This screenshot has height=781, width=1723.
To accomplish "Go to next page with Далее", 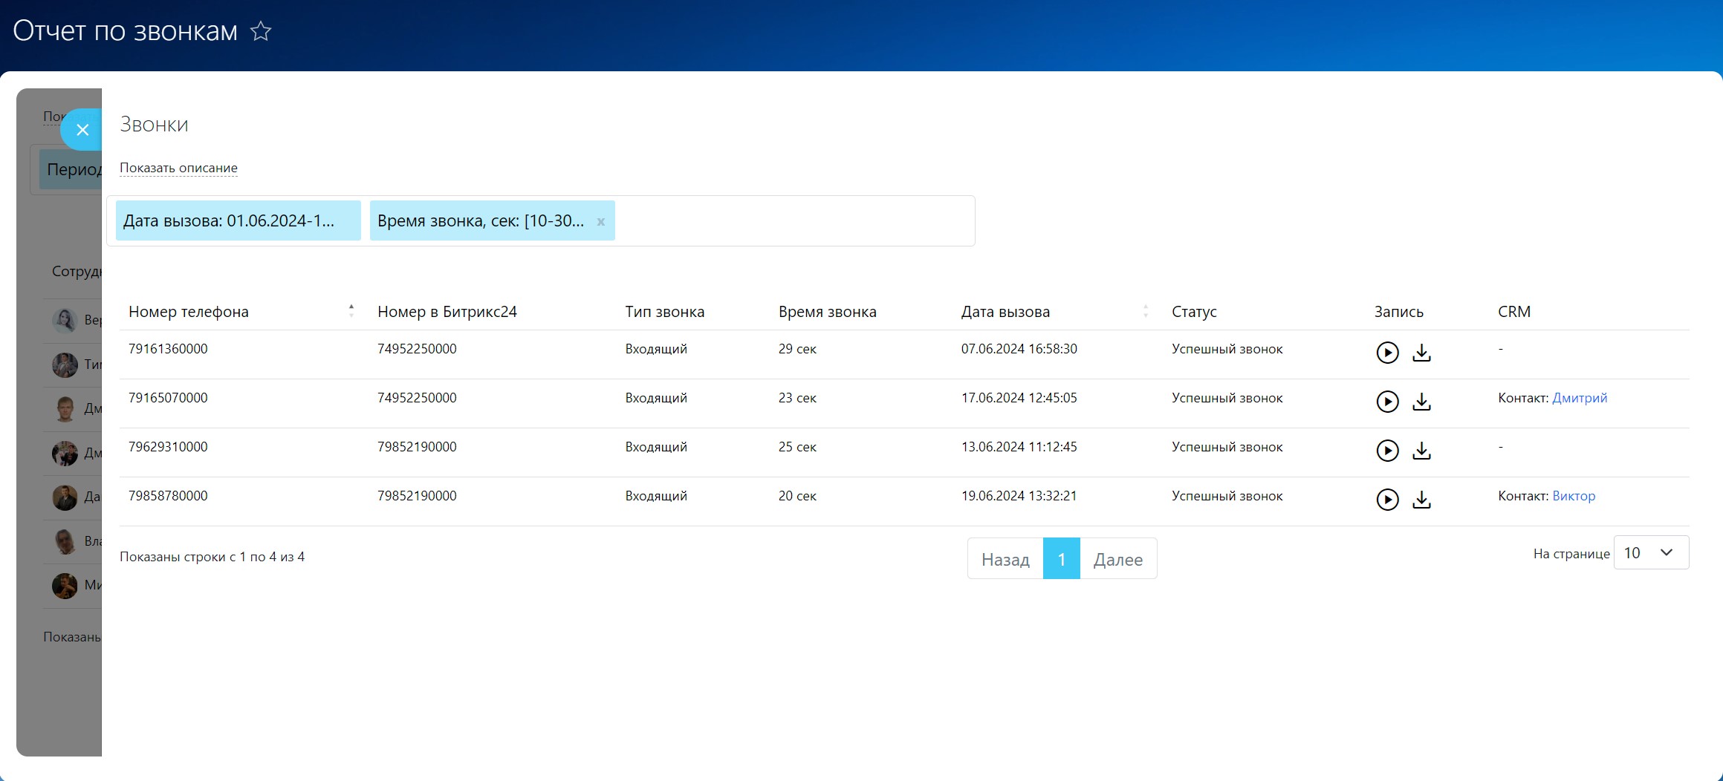I will coord(1117,559).
